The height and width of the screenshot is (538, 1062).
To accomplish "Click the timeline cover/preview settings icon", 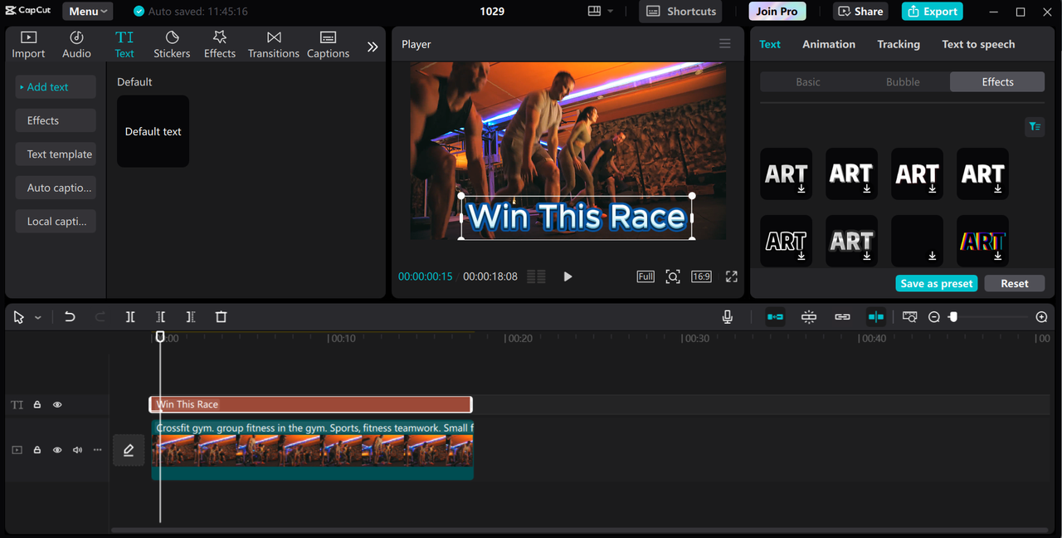I will click(x=909, y=317).
